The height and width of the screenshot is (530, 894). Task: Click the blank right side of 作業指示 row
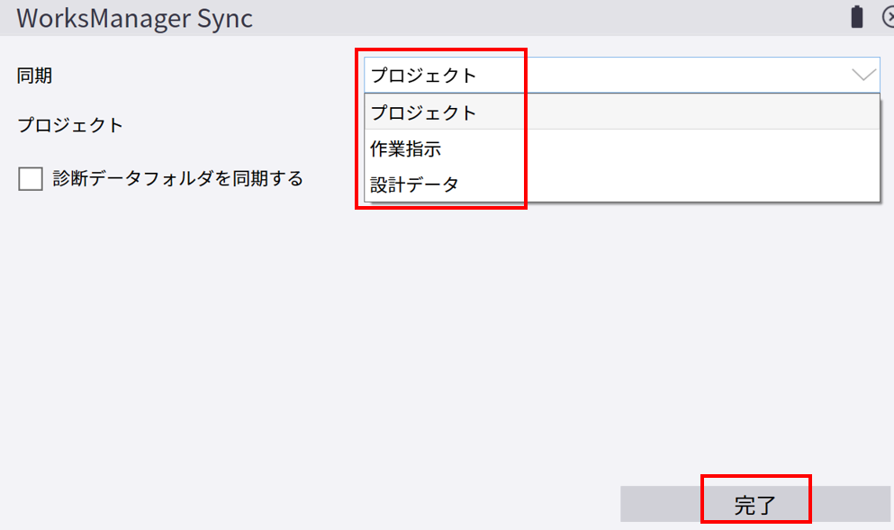click(702, 148)
